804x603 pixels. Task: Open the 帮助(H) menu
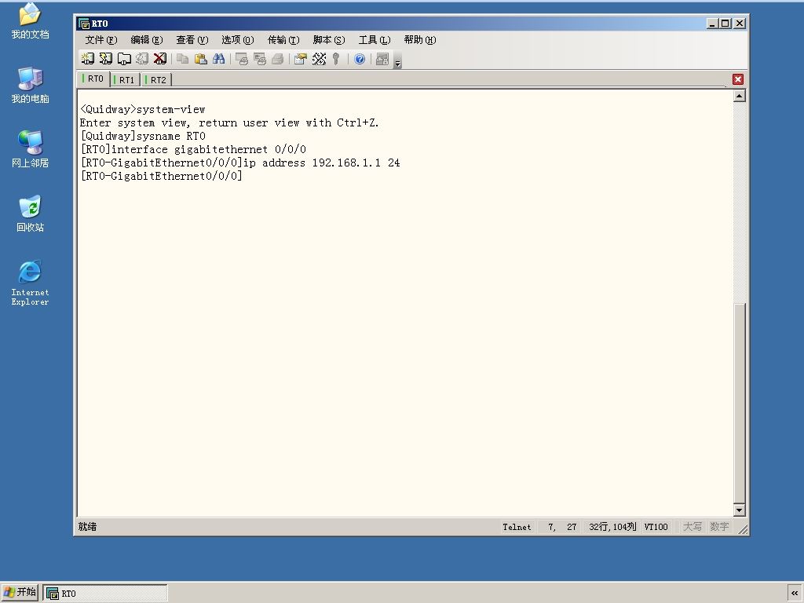pyautogui.click(x=420, y=40)
